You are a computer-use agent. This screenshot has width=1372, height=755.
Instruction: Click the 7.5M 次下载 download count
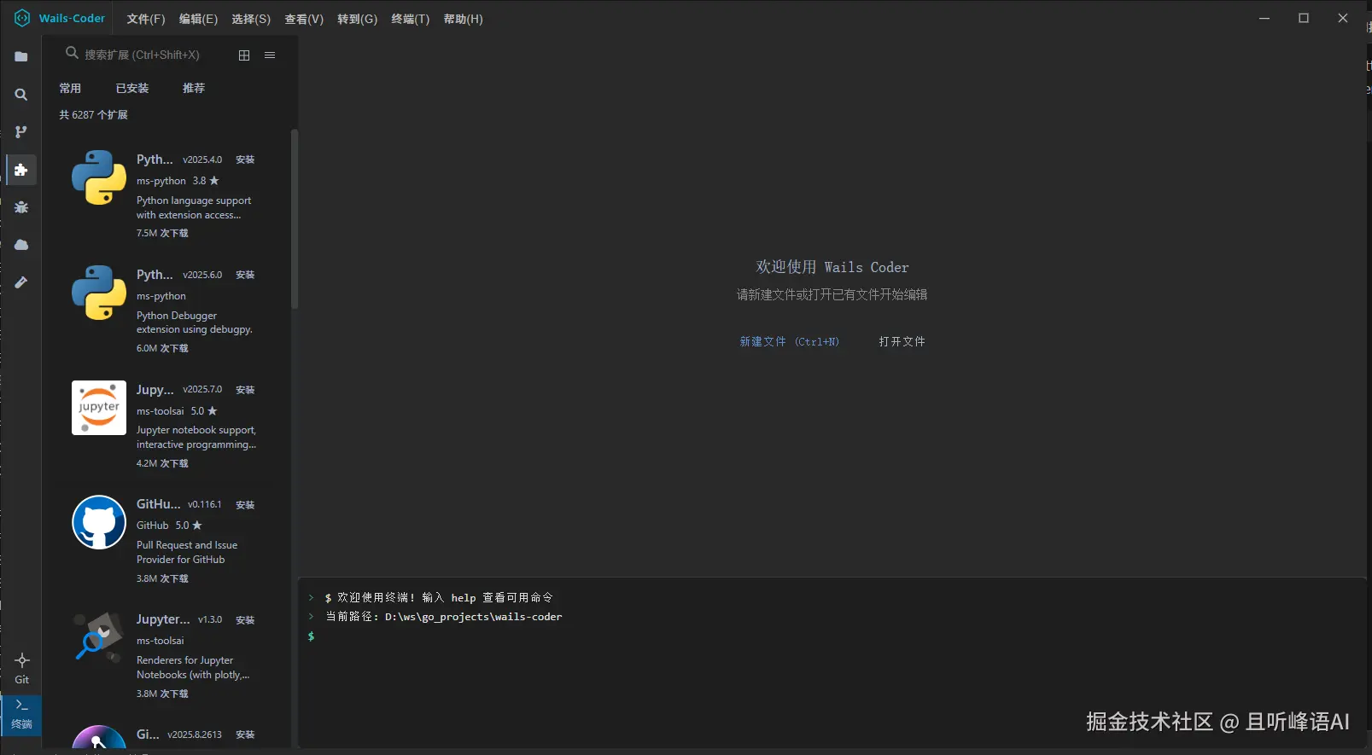(162, 233)
